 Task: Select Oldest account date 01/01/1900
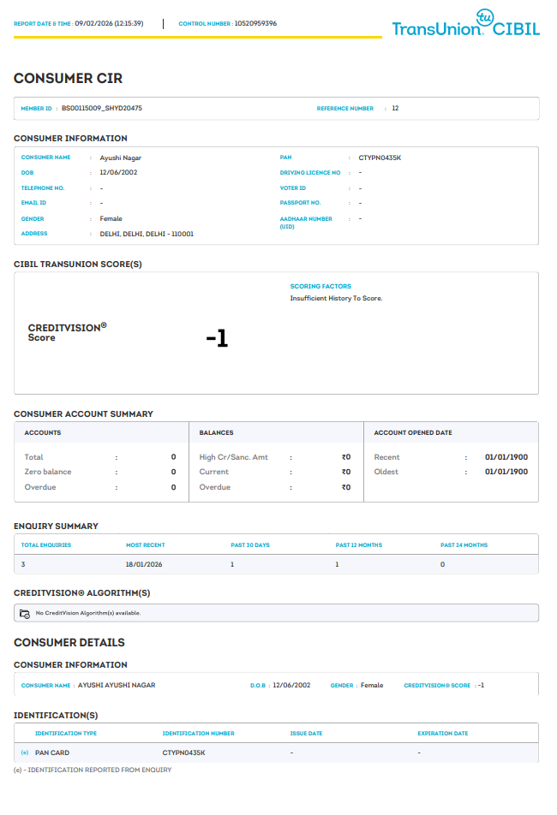point(506,472)
